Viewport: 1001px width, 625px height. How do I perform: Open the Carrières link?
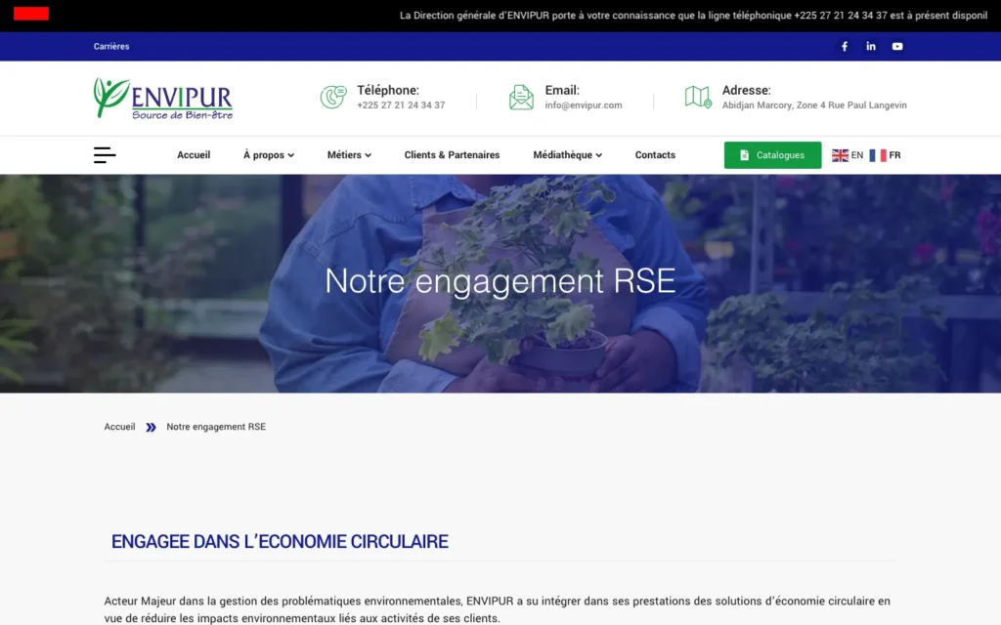(111, 47)
